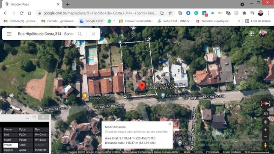
Task: Click the search magnifier icon
Action: click(x=80, y=34)
